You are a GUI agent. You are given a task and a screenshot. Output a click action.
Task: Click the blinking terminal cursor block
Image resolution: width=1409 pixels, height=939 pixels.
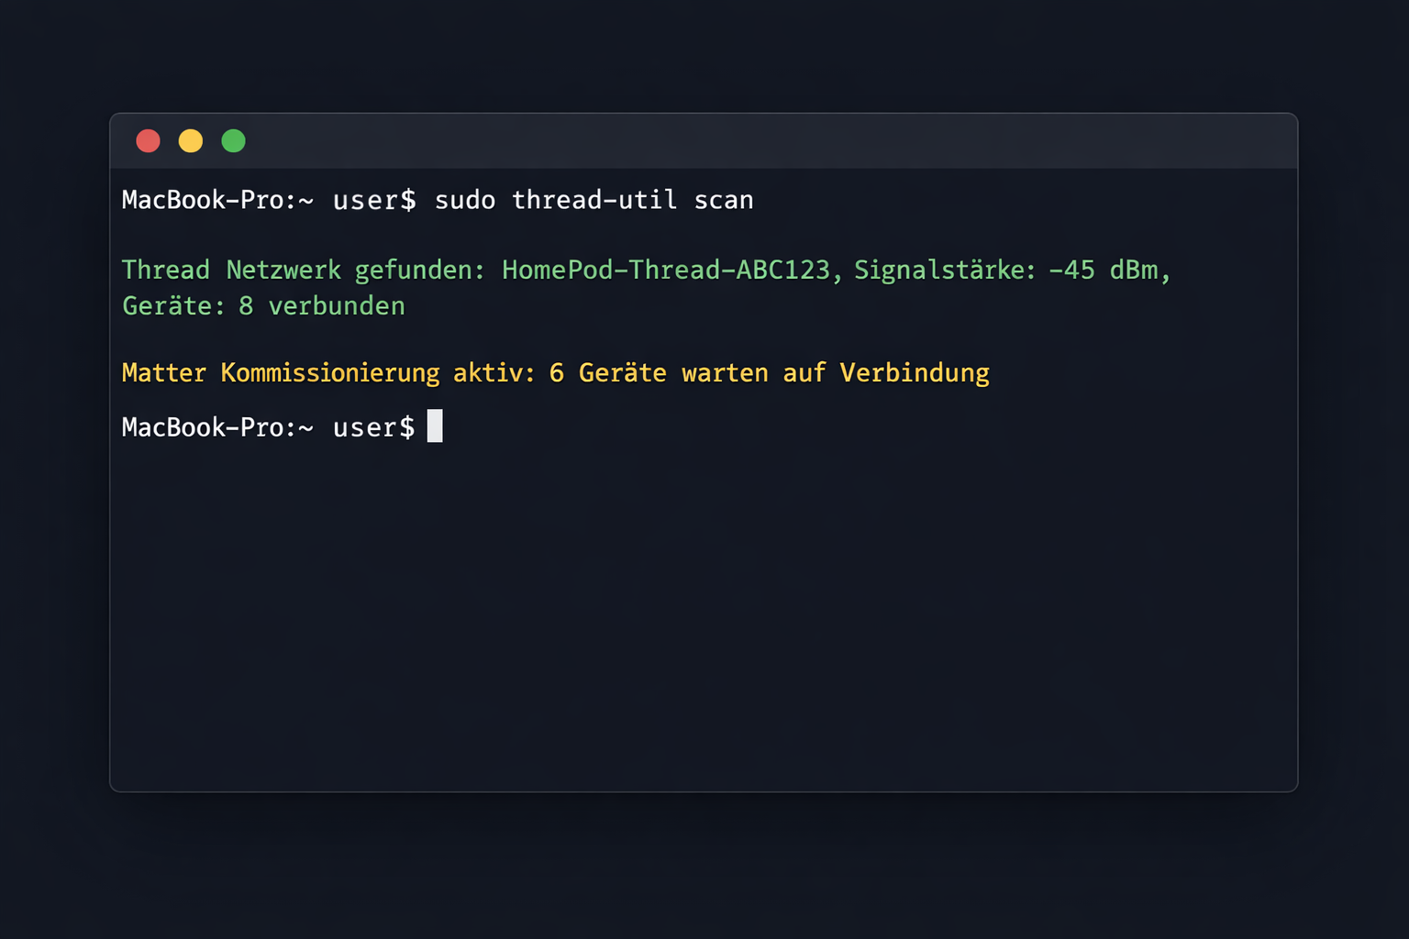(435, 426)
